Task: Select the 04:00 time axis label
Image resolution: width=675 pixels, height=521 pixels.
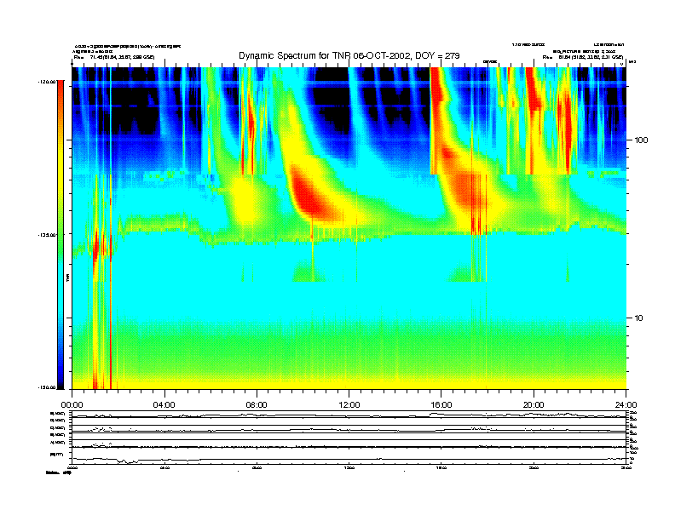Action: point(164,405)
